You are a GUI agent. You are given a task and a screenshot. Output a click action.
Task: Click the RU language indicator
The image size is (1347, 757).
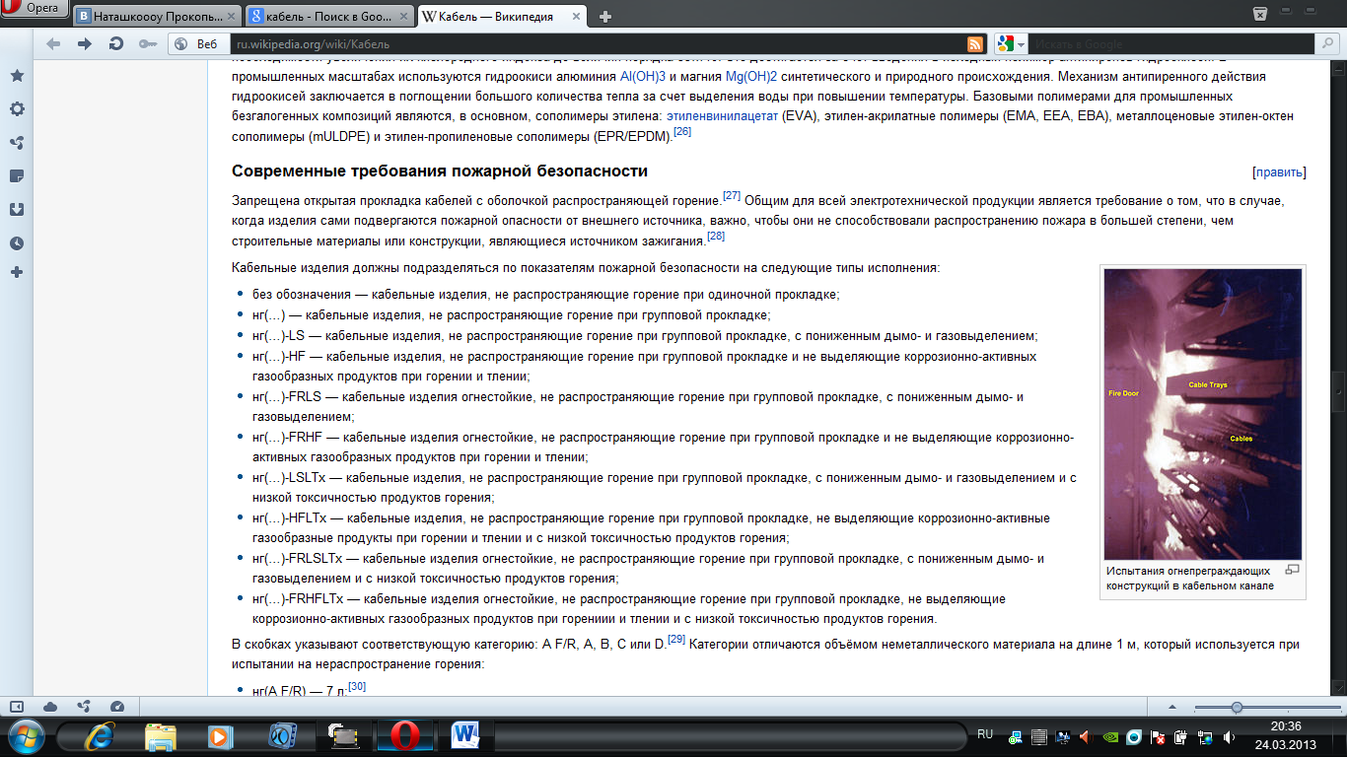click(x=984, y=734)
